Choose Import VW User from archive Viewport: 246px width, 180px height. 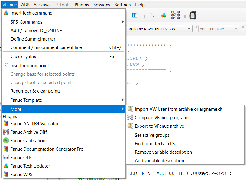coord(185,109)
